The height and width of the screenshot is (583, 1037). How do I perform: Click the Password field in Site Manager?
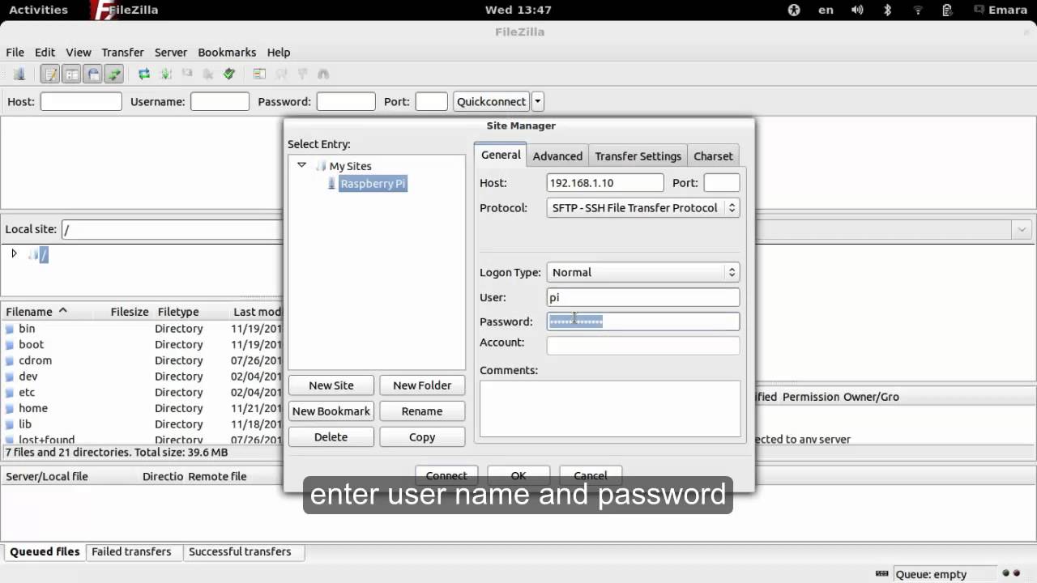(x=643, y=321)
